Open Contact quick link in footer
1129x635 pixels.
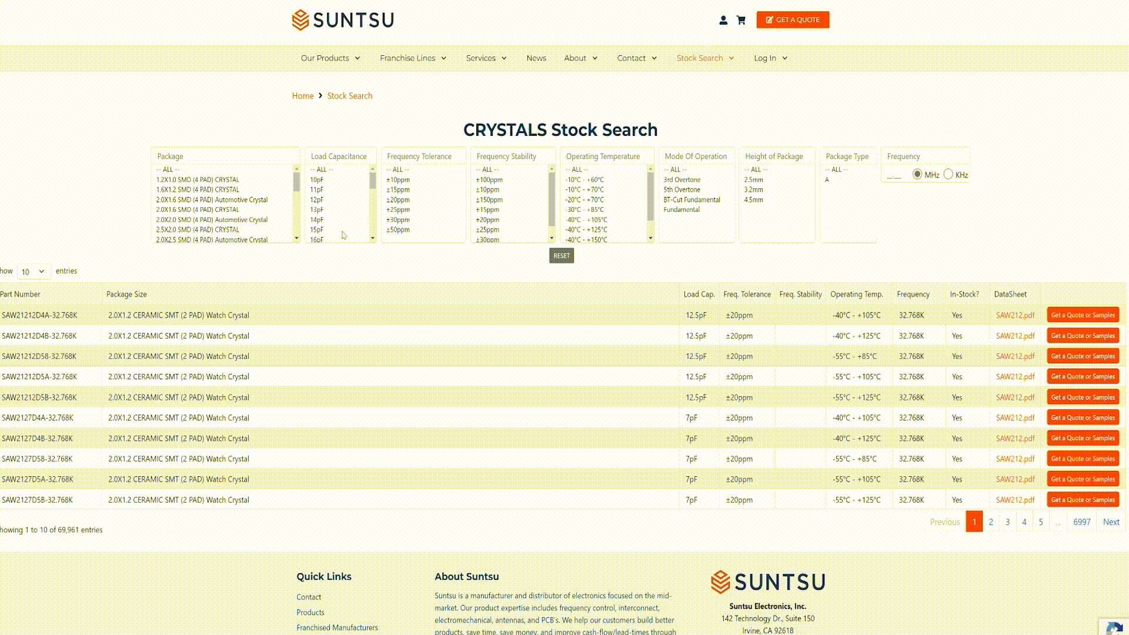coord(309,597)
